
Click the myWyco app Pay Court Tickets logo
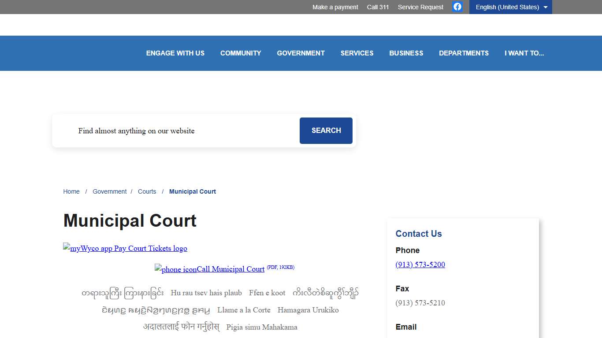coord(125,248)
